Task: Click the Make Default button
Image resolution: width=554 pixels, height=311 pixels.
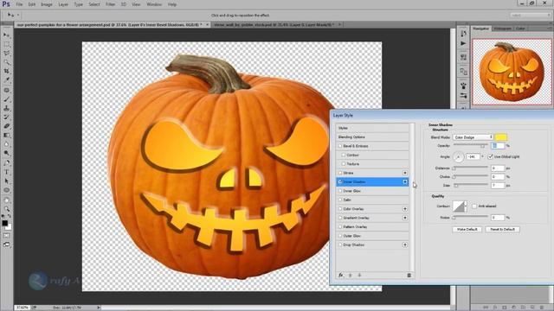Action: 467,229
